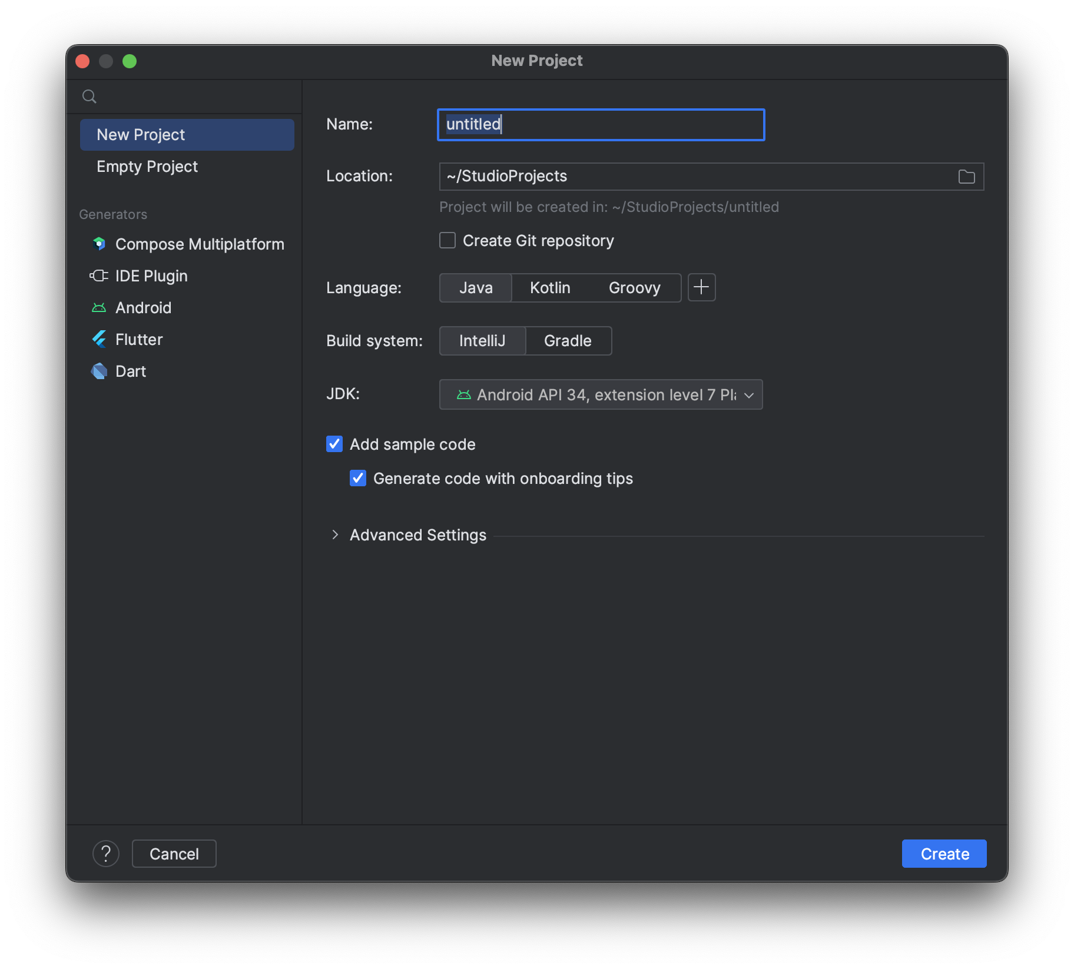Image resolution: width=1074 pixels, height=969 pixels.
Task: Click the browse folder icon in Location
Action: [966, 177]
